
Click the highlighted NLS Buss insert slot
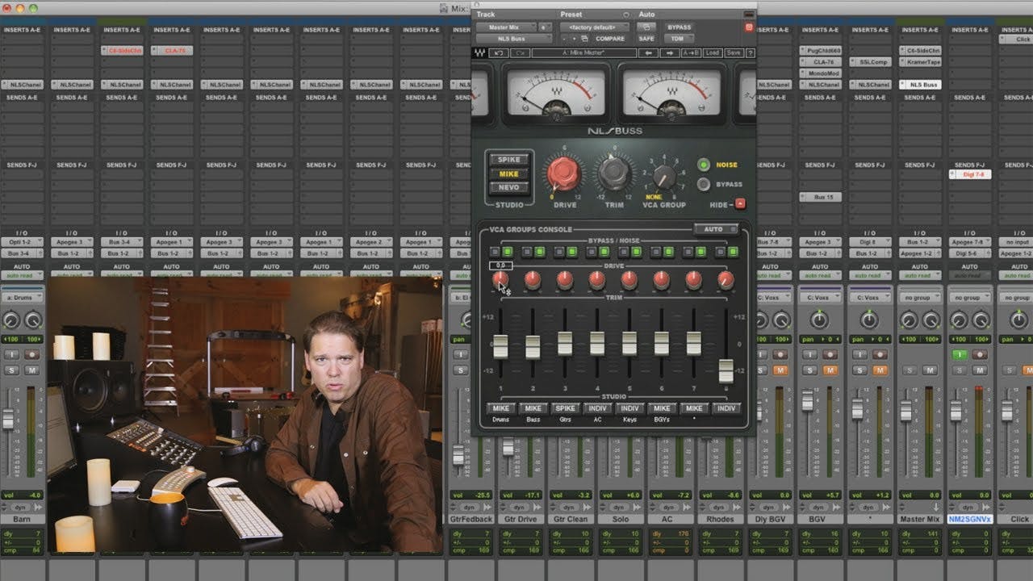920,85
